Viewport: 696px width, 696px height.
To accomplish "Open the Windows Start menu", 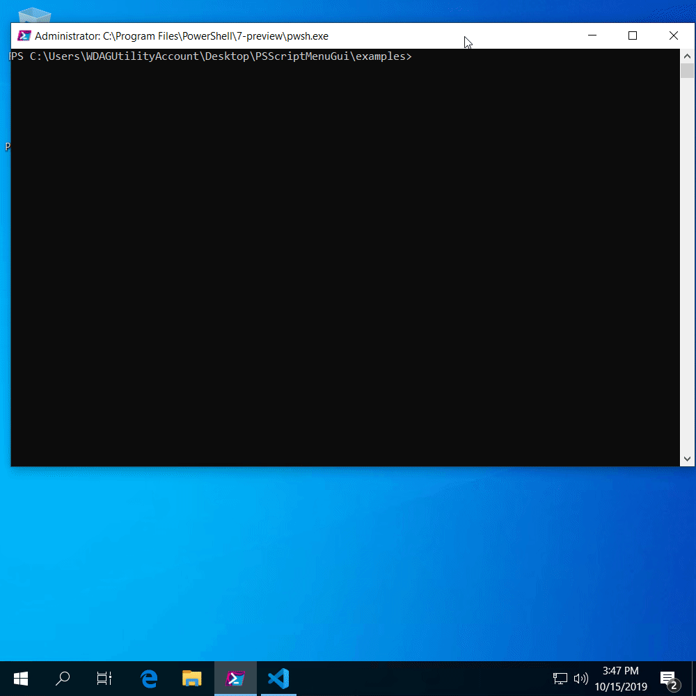I will point(21,678).
